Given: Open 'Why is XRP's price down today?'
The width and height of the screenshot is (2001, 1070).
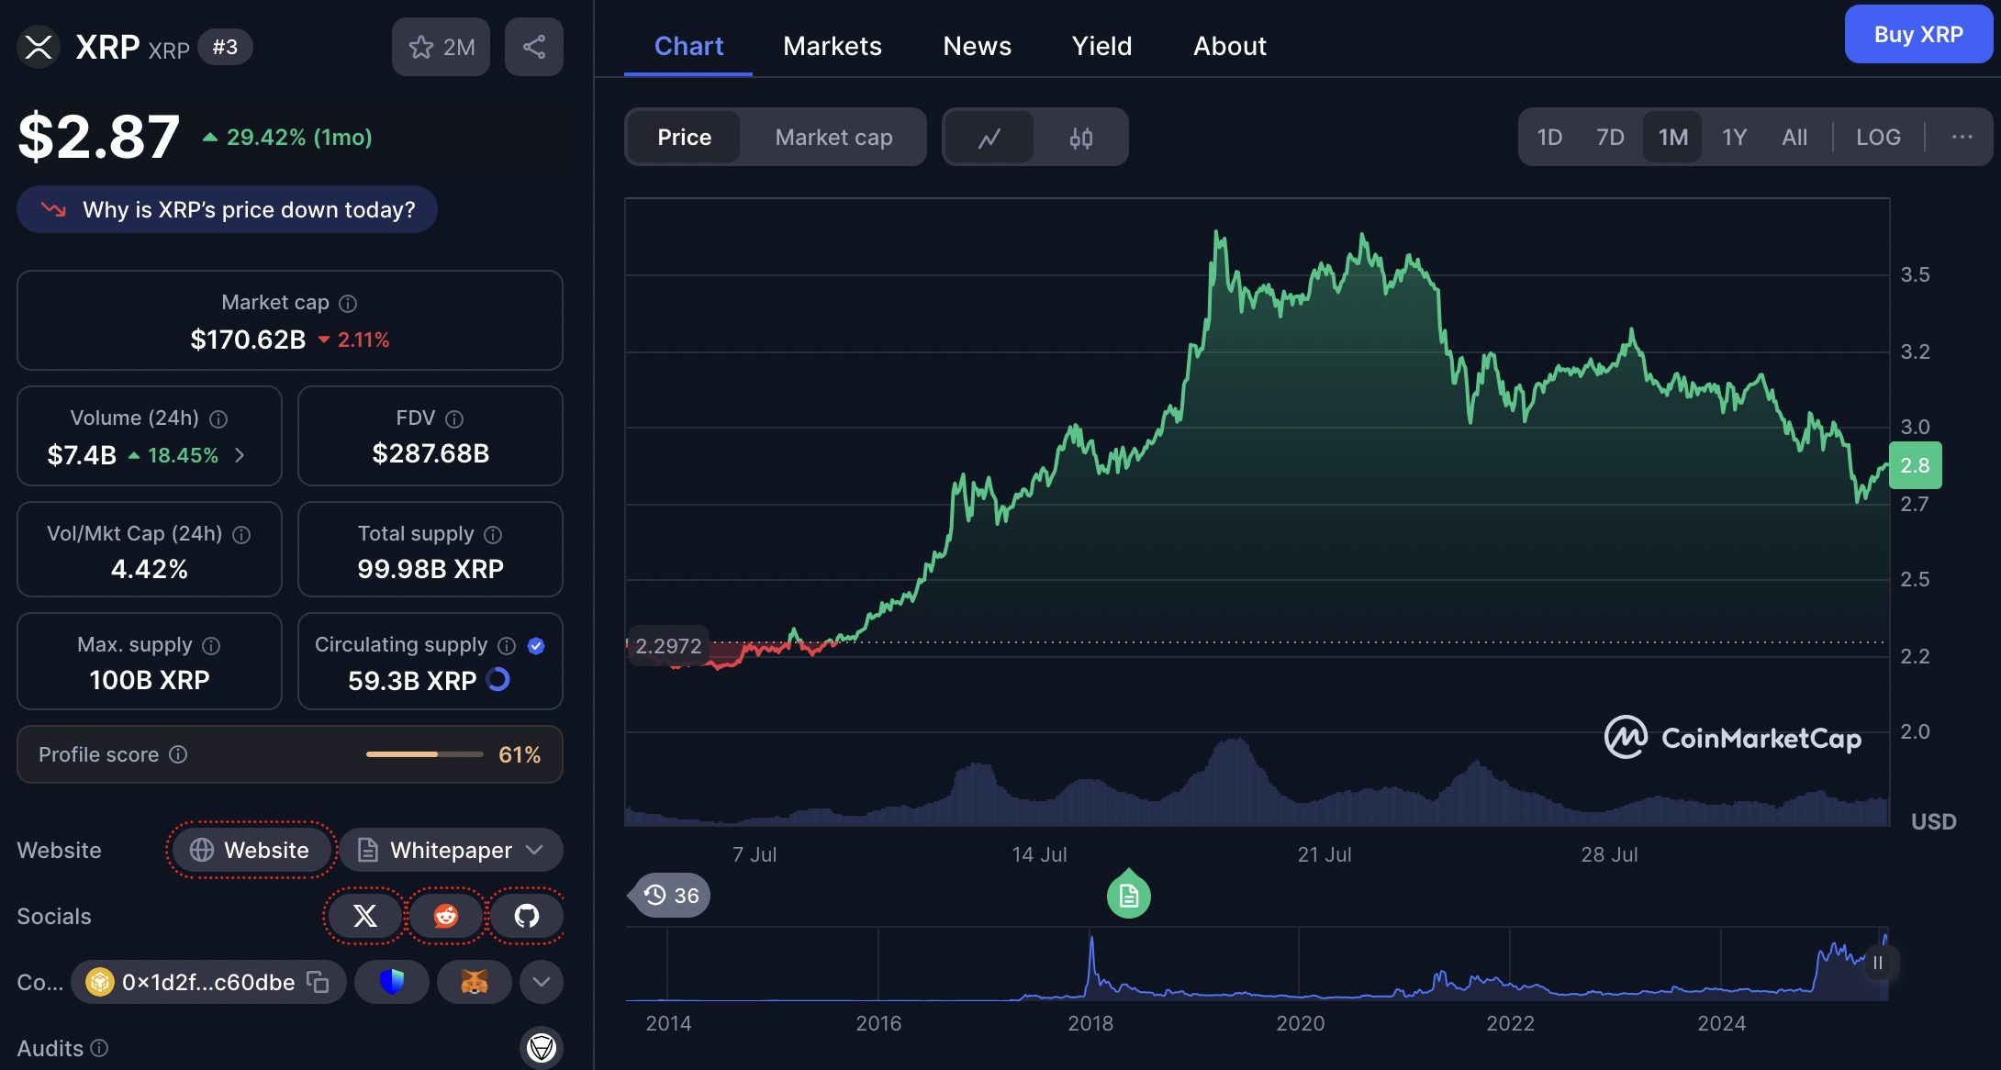Looking at the screenshot, I should (x=227, y=209).
